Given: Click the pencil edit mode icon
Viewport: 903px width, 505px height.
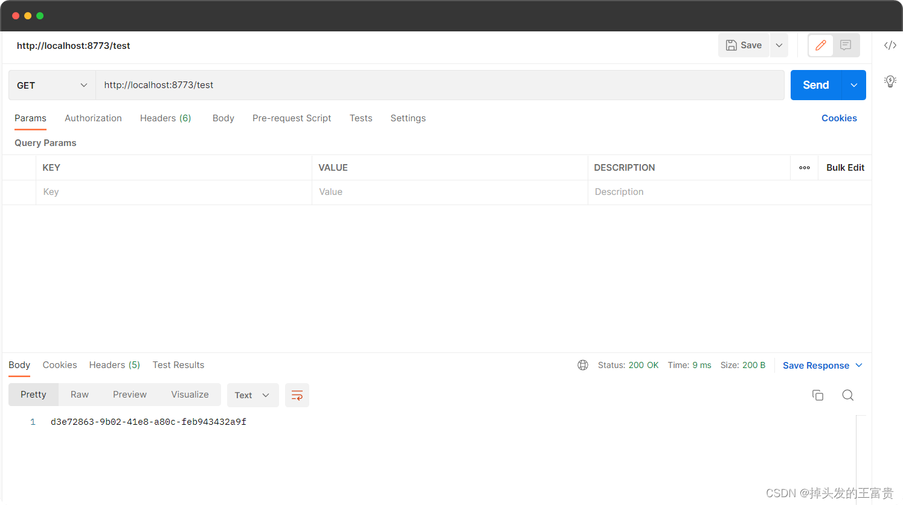Looking at the screenshot, I should click(x=821, y=45).
